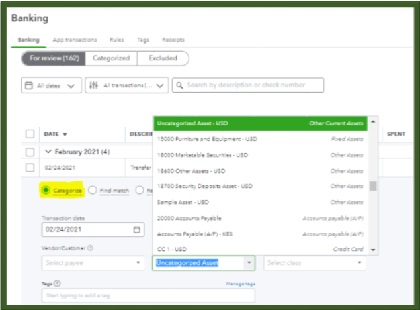Switch to the Rules tab
The width and height of the screenshot is (420, 310).
coord(117,40)
